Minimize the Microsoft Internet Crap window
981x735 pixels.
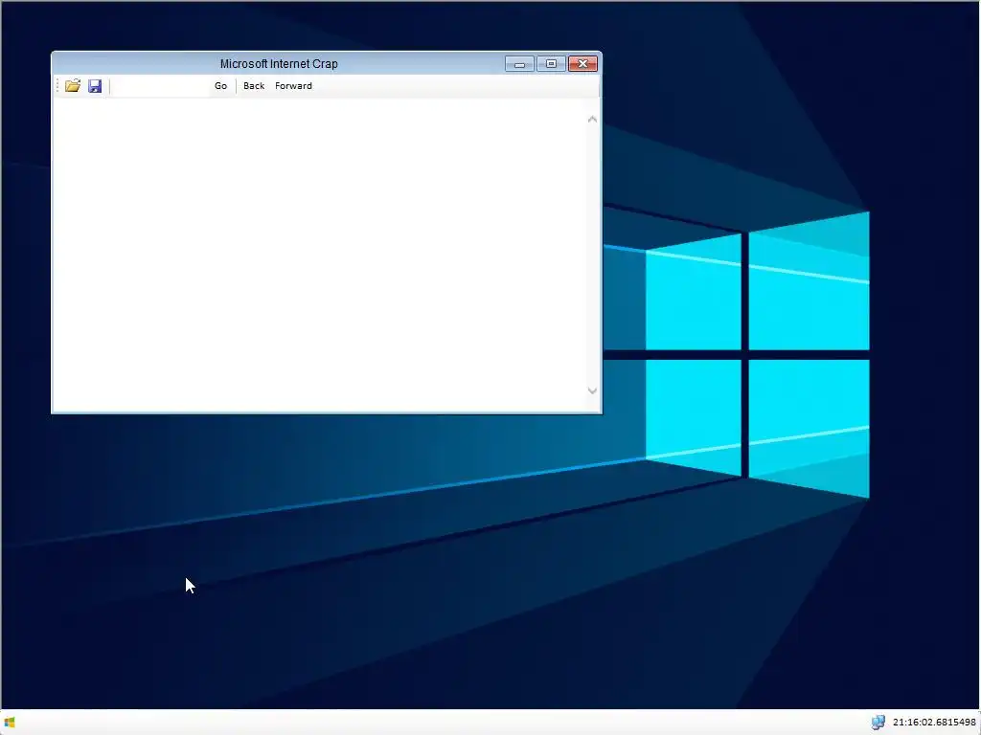point(519,64)
